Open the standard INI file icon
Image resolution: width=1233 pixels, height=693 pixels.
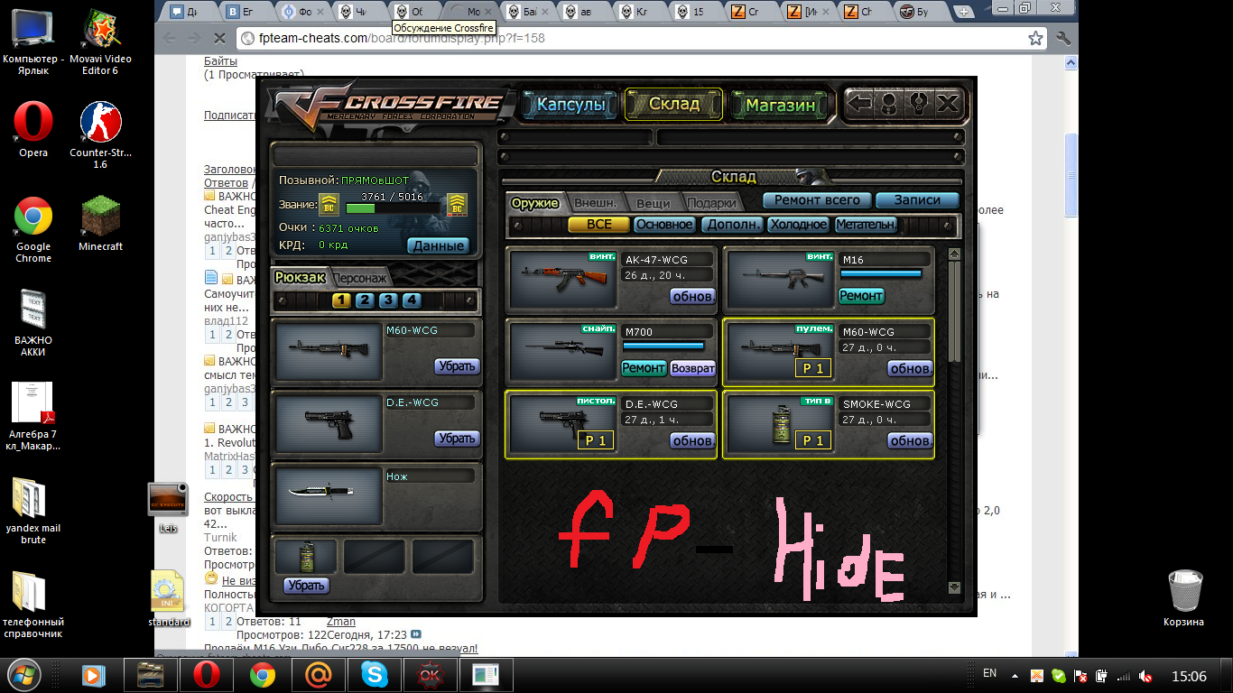click(169, 599)
